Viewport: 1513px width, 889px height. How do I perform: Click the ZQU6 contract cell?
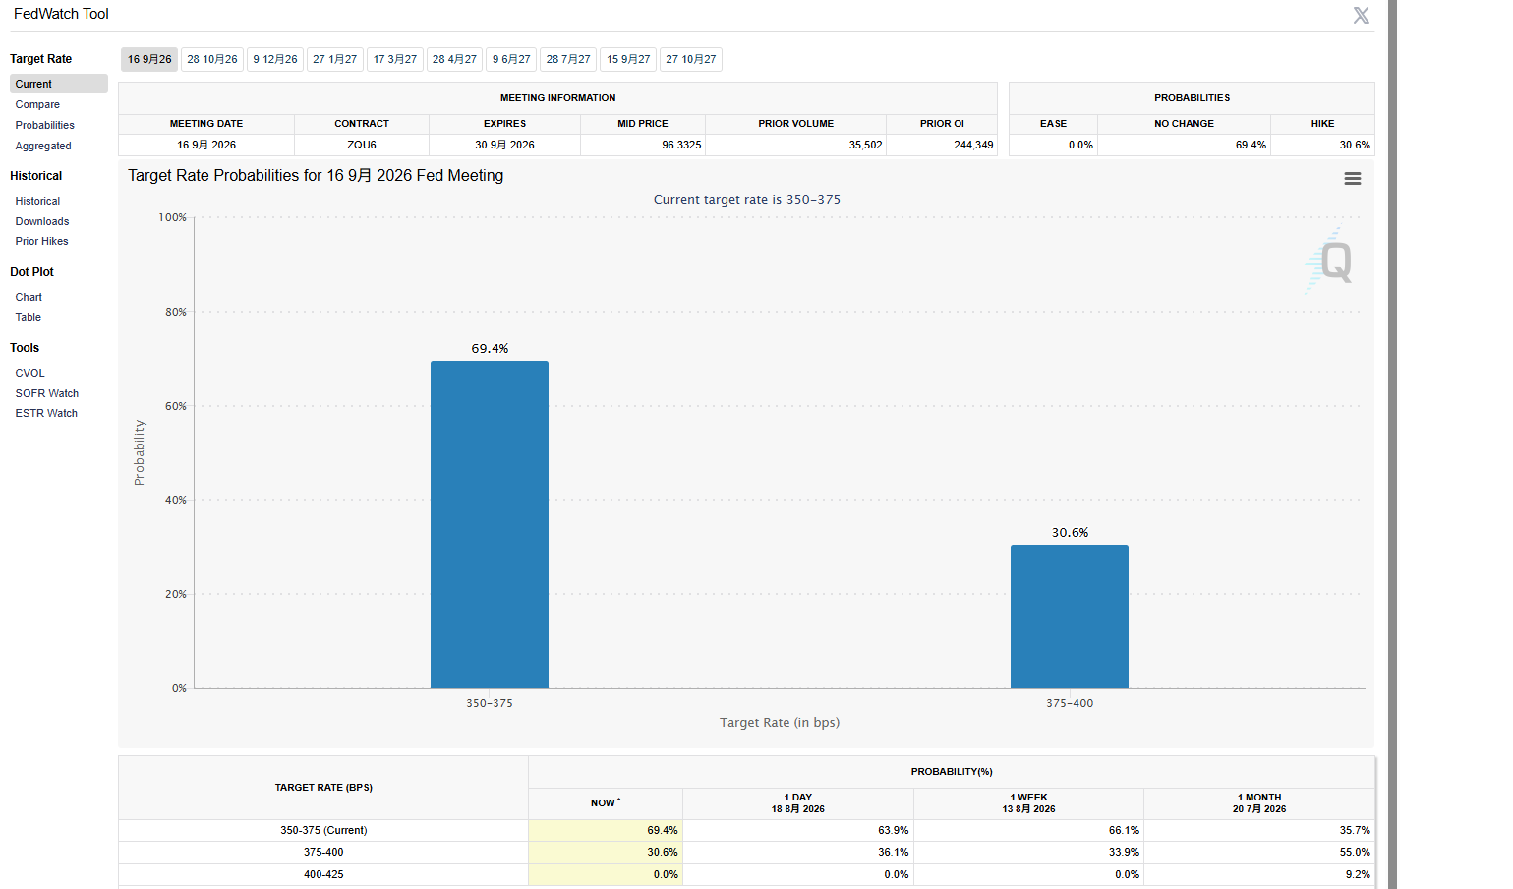pyautogui.click(x=362, y=145)
